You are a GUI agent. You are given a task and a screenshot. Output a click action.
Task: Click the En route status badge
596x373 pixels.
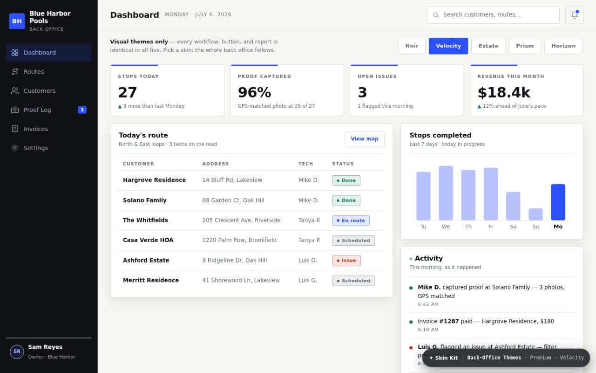pyautogui.click(x=351, y=221)
